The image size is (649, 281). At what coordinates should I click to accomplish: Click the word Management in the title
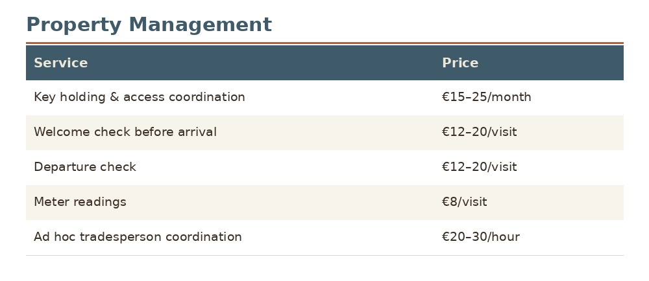(201, 25)
